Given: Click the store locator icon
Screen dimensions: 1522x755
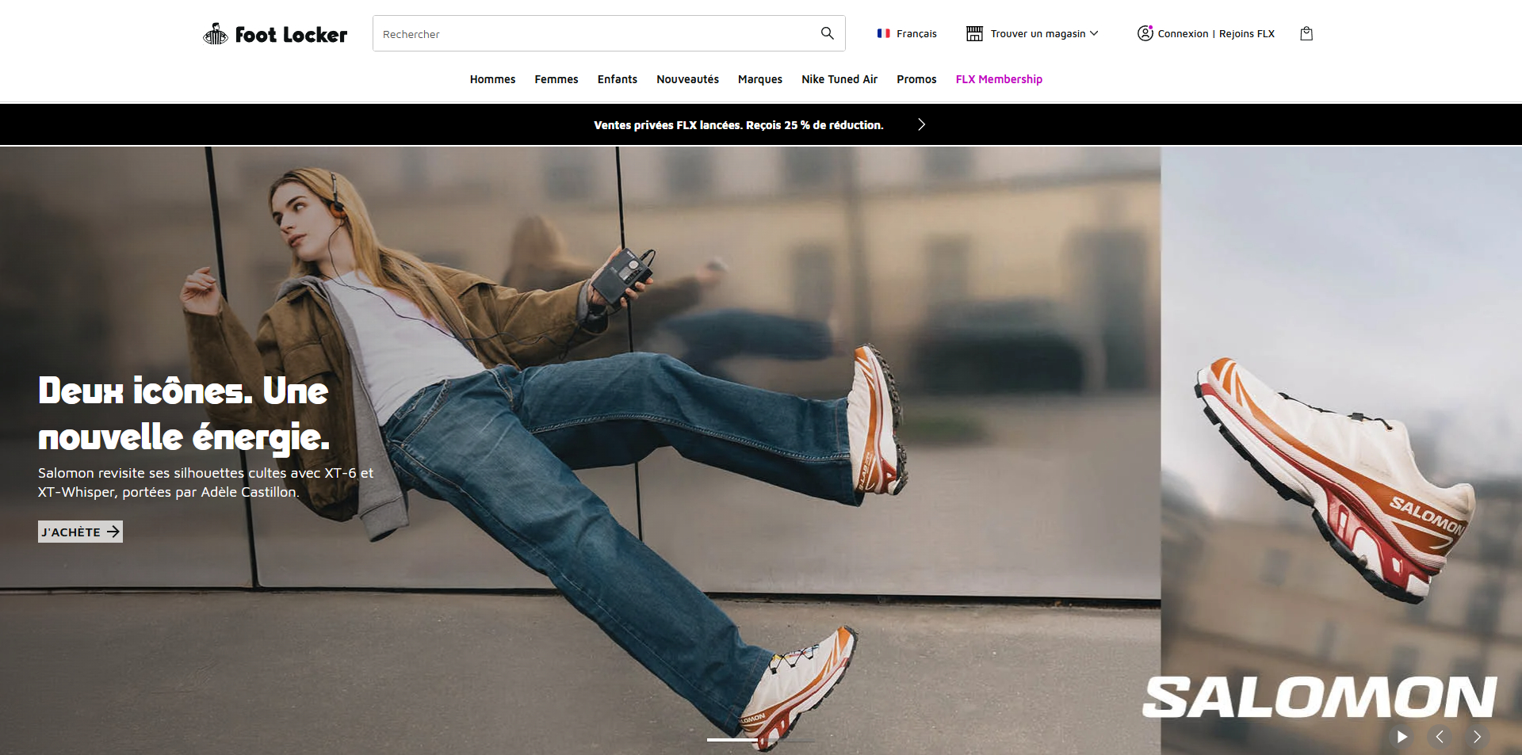Looking at the screenshot, I should tap(974, 33).
